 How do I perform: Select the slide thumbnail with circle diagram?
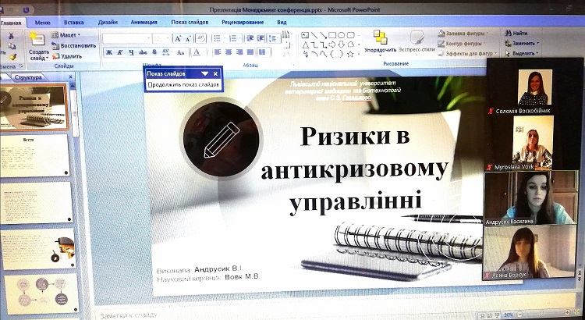click(x=41, y=294)
